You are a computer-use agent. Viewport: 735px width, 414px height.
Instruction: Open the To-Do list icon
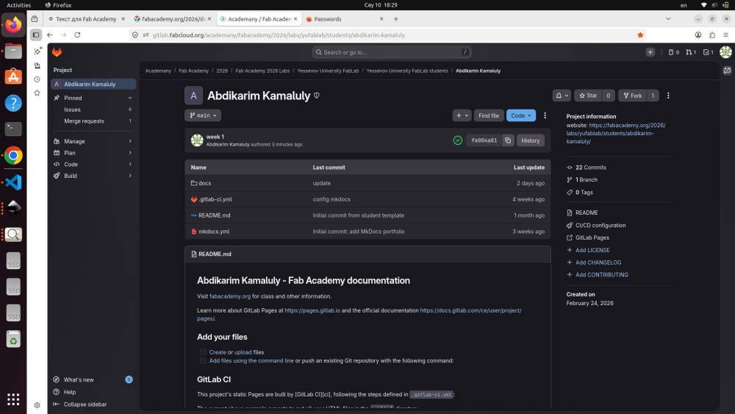pyautogui.click(x=708, y=52)
